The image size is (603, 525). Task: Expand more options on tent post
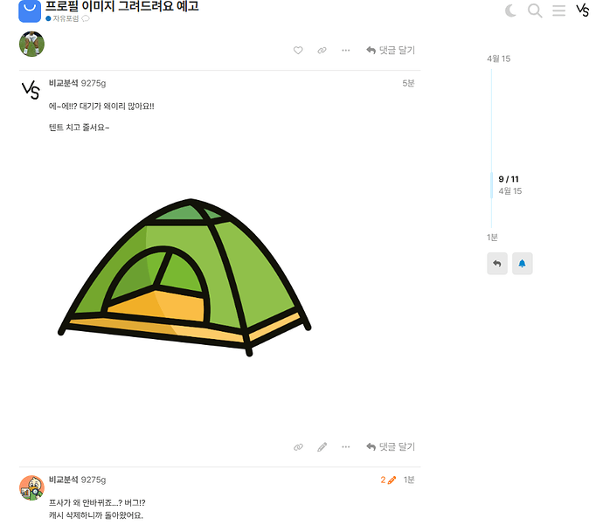346,447
